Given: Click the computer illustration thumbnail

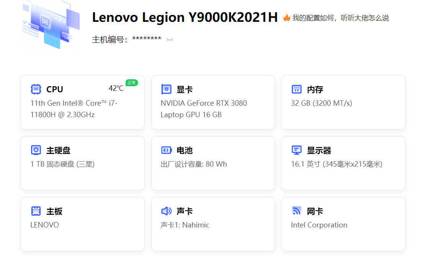Looking at the screenshot, I should (51, 25).
